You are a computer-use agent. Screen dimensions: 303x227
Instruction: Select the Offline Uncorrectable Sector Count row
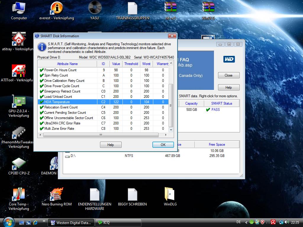click(103, 118)
